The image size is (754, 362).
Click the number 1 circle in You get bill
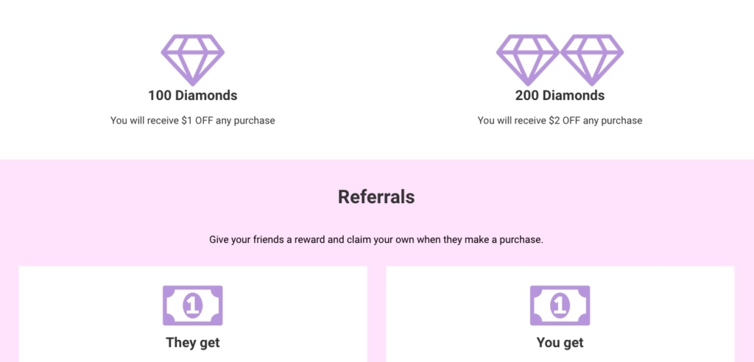pyautogui.click(x=560, y=305)
